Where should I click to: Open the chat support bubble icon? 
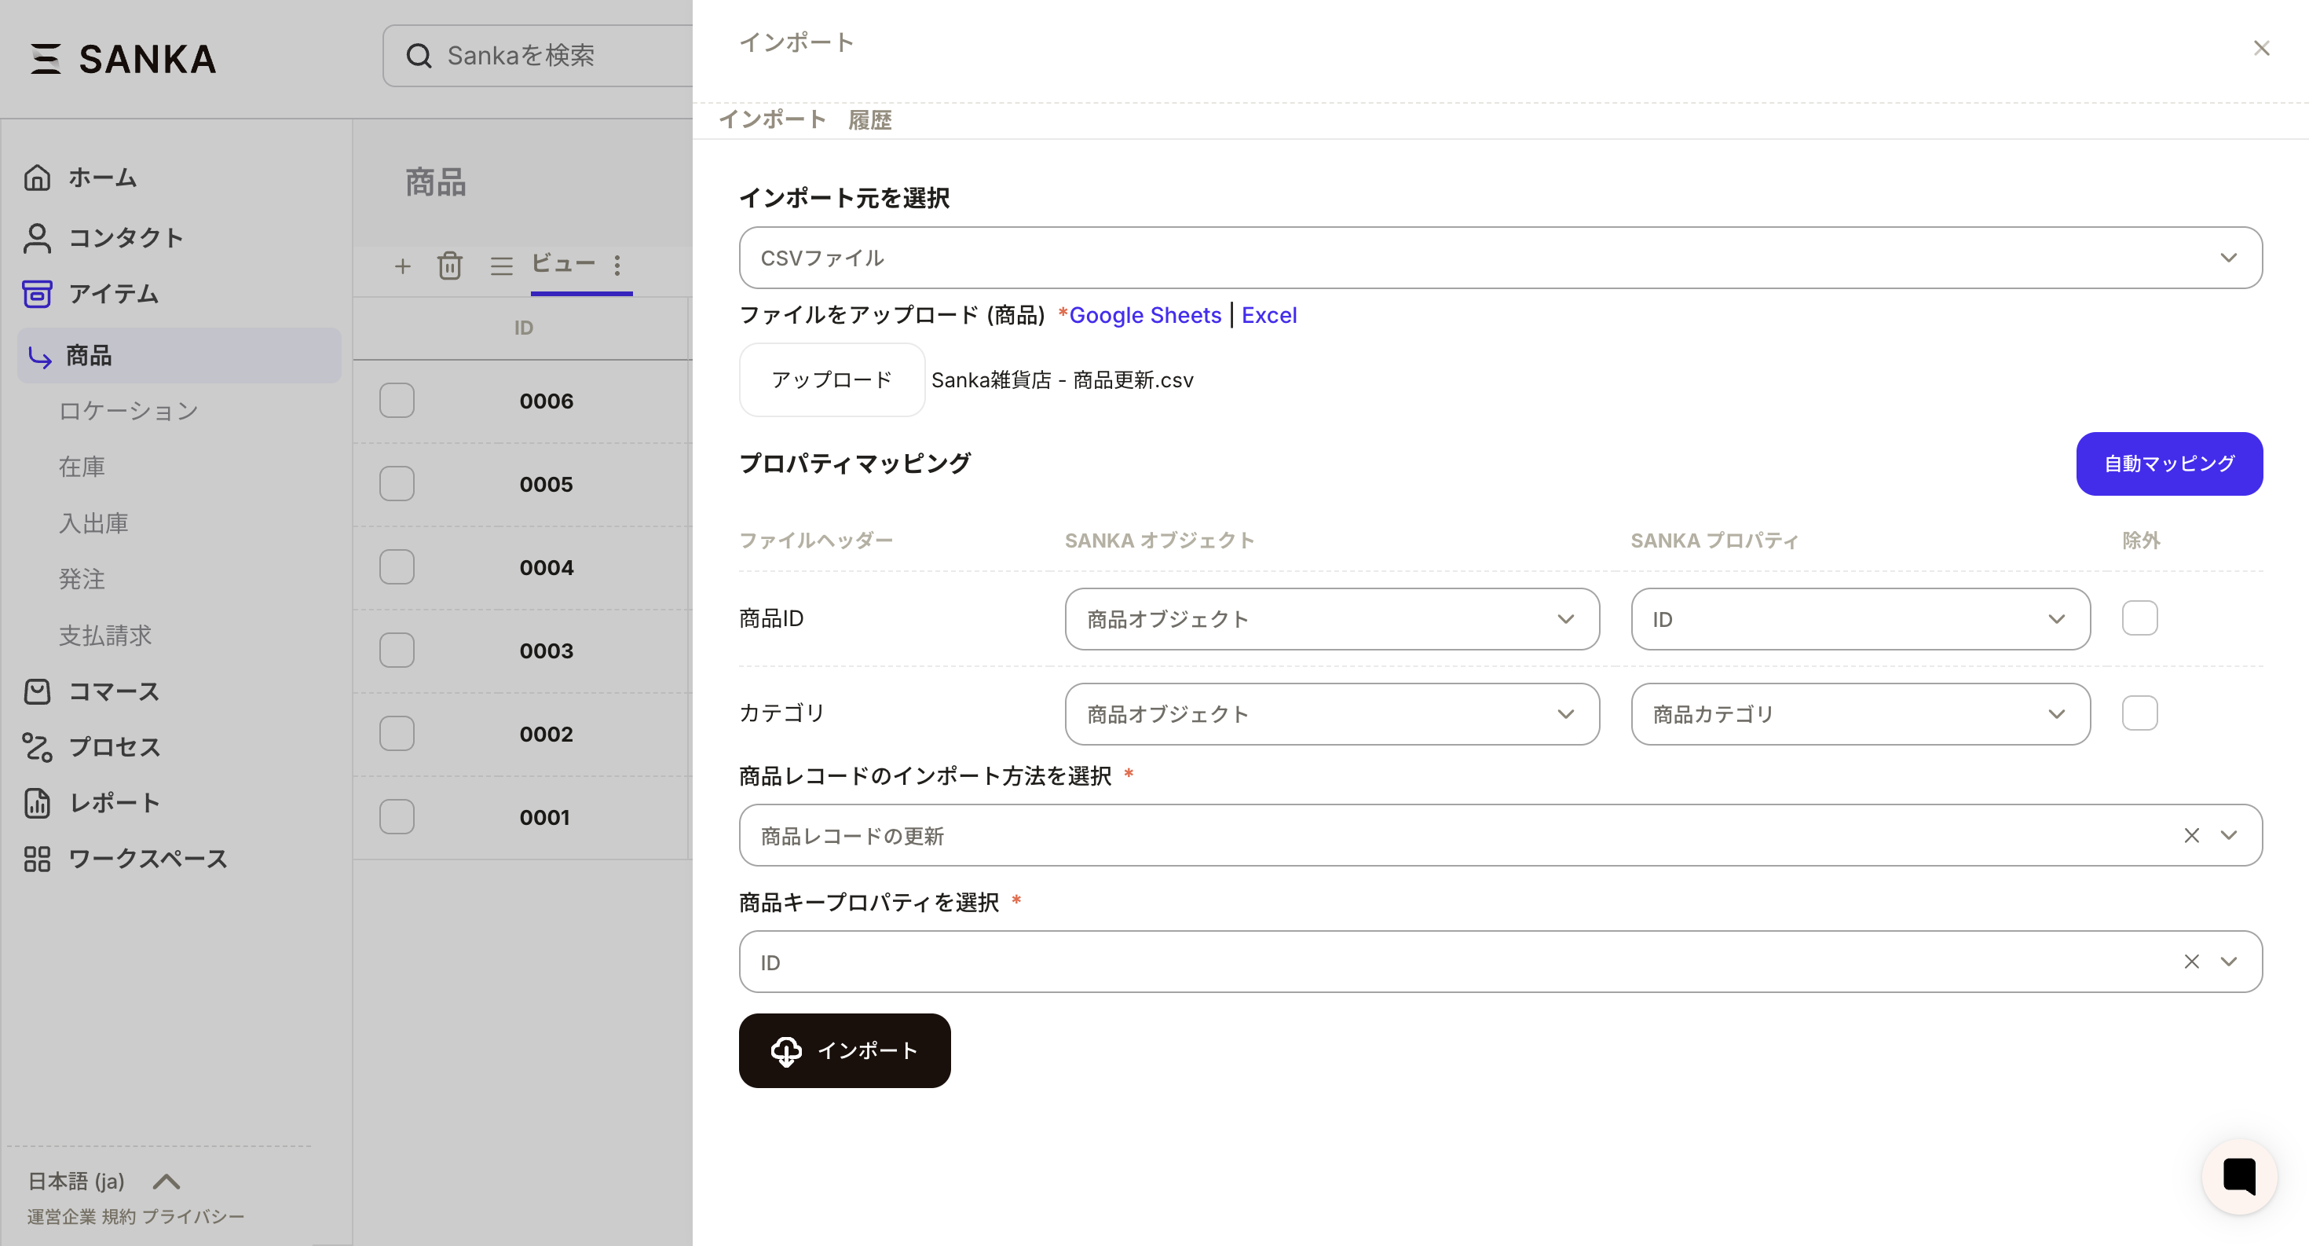pos(2238,1176)
